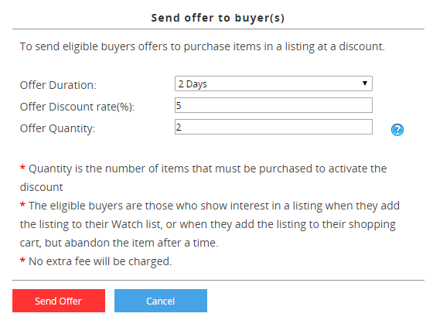The height and width of the screenshot is (327, 433).
Task: Focus the Offer Quantity input field
Action: pyautogui.click(x=274, y=127)
